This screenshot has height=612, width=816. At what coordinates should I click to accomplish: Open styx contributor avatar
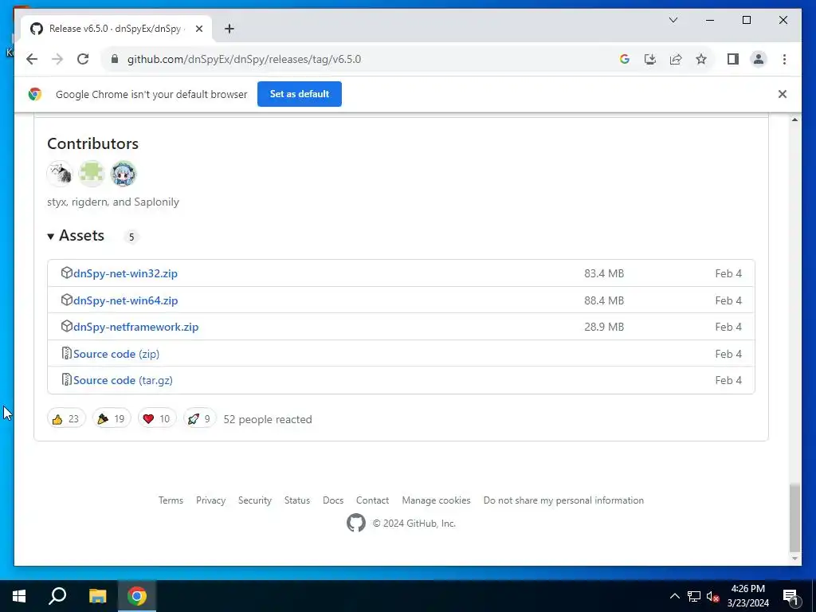click(60, 173)
